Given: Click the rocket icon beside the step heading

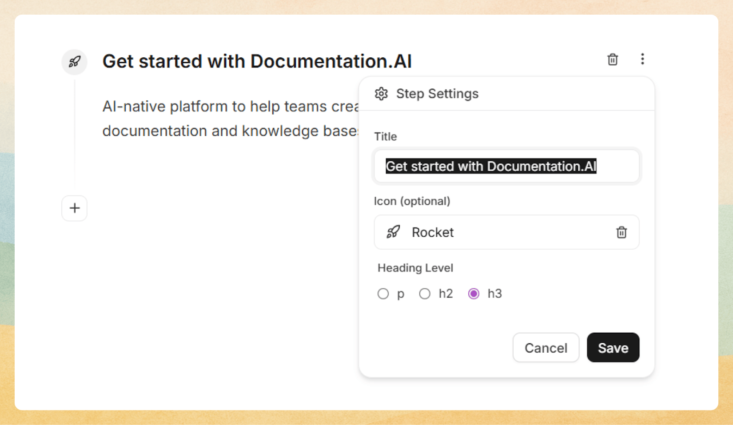Looking at the screenshot, I should tap(74, 62).
